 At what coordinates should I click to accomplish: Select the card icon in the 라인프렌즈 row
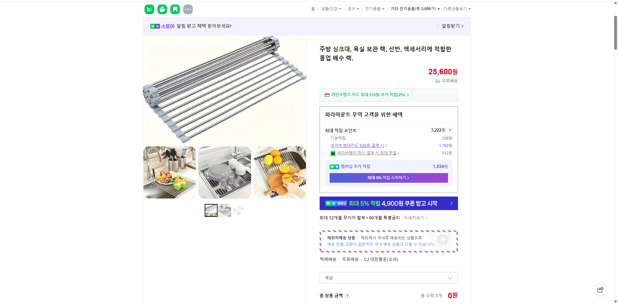tap(327, 95)
